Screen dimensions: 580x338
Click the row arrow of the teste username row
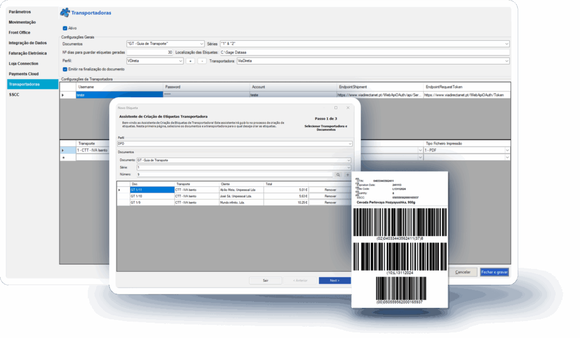click(63, 95)
